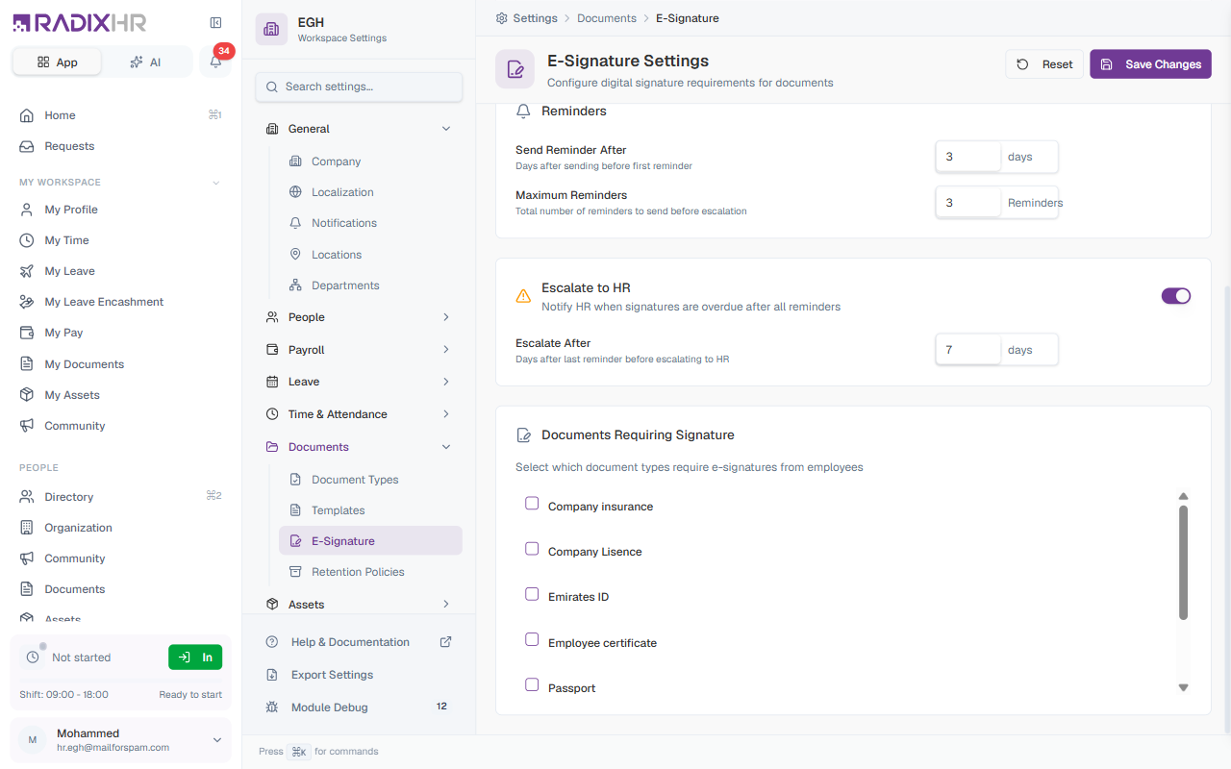Clock in with the green In button
Viewport: 1231px width, 769px height.
(x=195, y=657)
